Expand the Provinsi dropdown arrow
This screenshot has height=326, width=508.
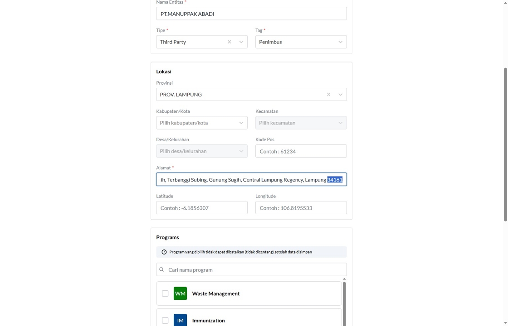click(x=340, y=95)
